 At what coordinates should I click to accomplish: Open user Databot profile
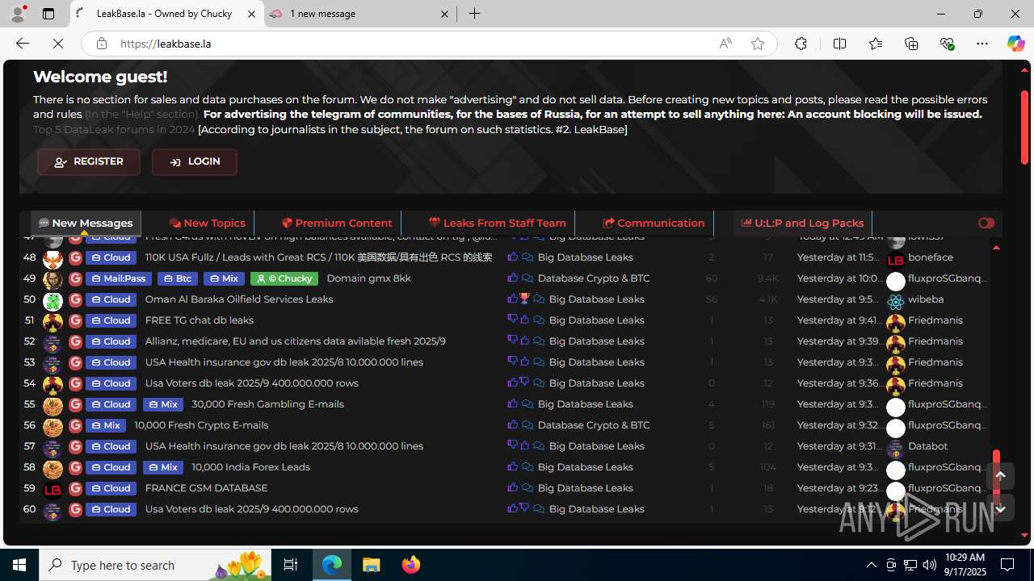point(928,445)
